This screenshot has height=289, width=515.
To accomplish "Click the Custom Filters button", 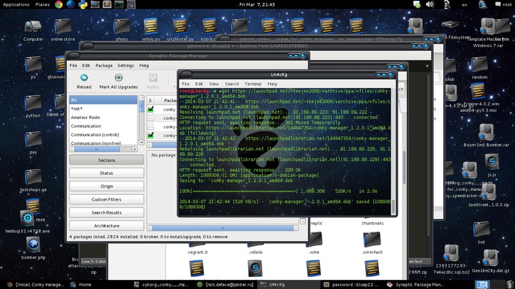I will 107,199.
